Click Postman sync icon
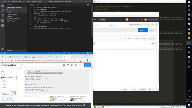 point(127,19)
